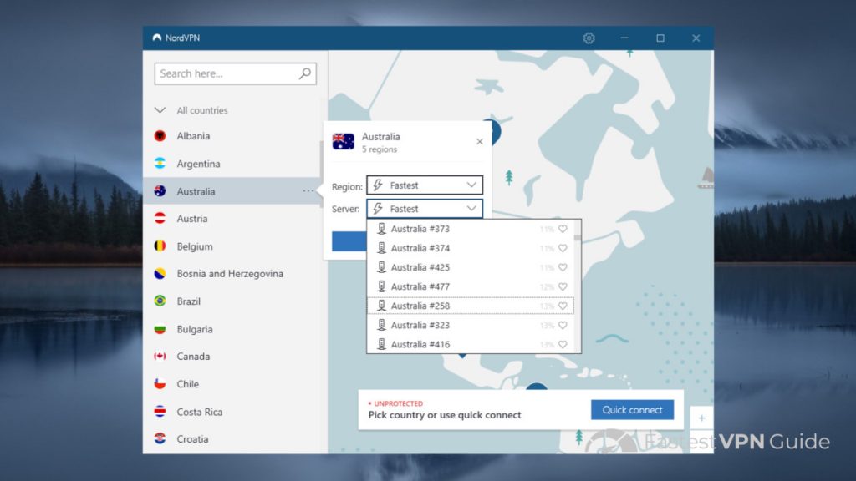Select Albania from country list
Image resolution: width=856 pixels, height=481 pixels.
click(232, 136)
